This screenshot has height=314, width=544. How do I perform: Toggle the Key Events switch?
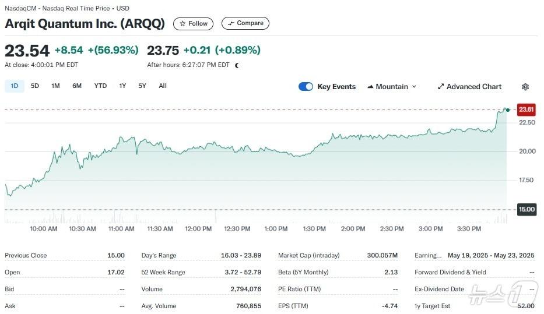tap(306, 87)
